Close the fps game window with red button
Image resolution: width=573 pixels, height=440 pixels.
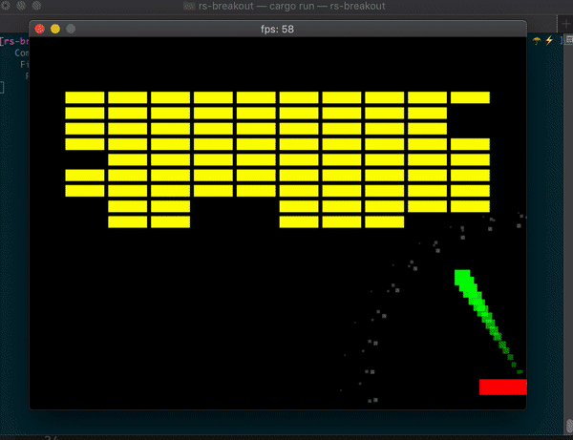pos(39,29)
